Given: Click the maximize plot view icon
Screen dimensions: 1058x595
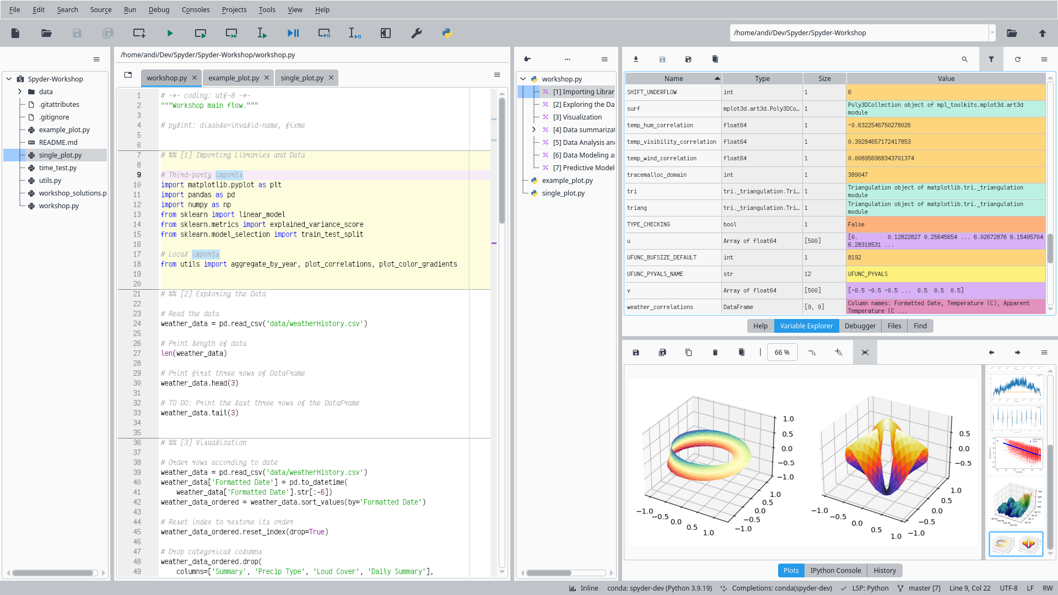Looking at the screenshot, I should click(865, 353).
